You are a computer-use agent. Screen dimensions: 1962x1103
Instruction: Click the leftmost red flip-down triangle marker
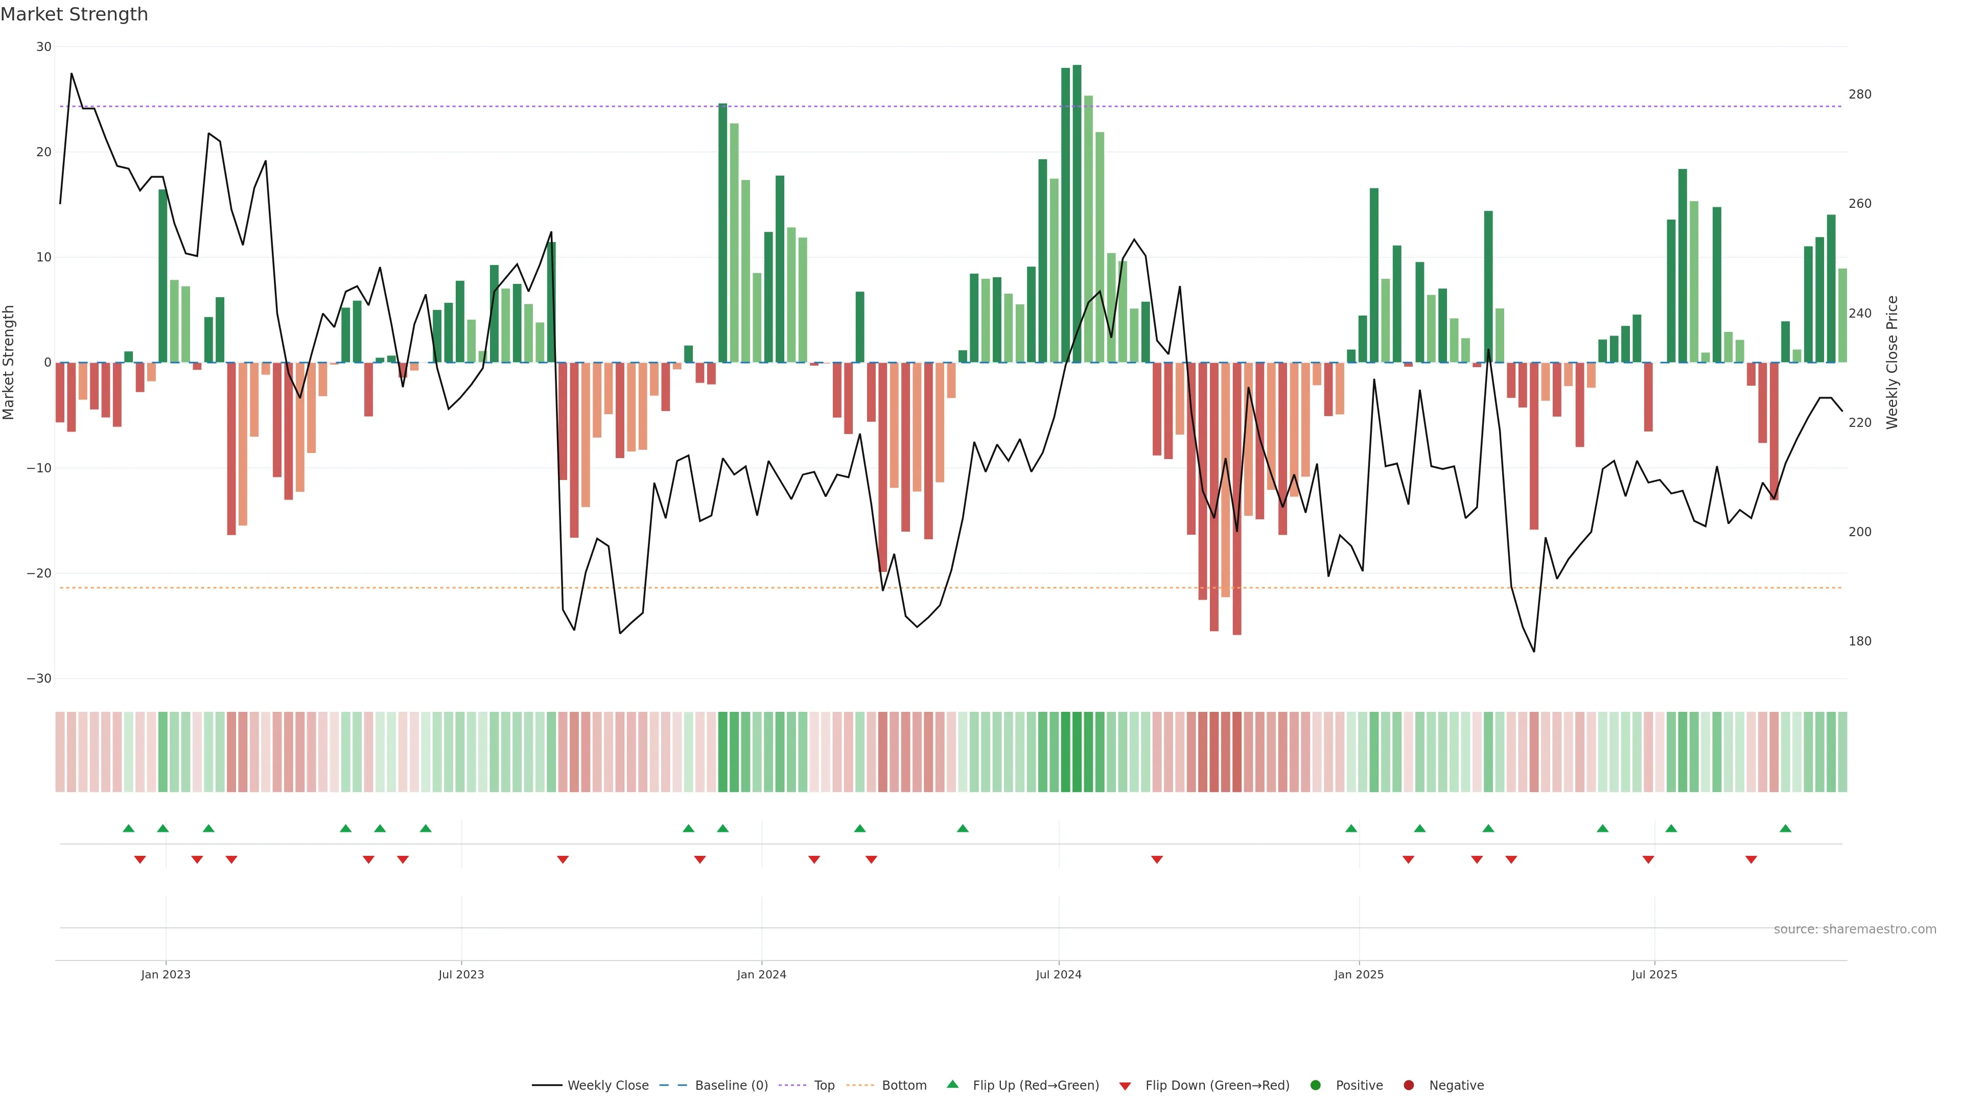point(140,859)
